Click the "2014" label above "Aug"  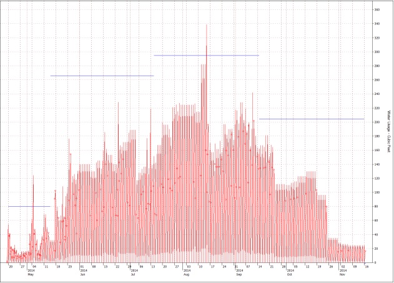pos(187,271)
